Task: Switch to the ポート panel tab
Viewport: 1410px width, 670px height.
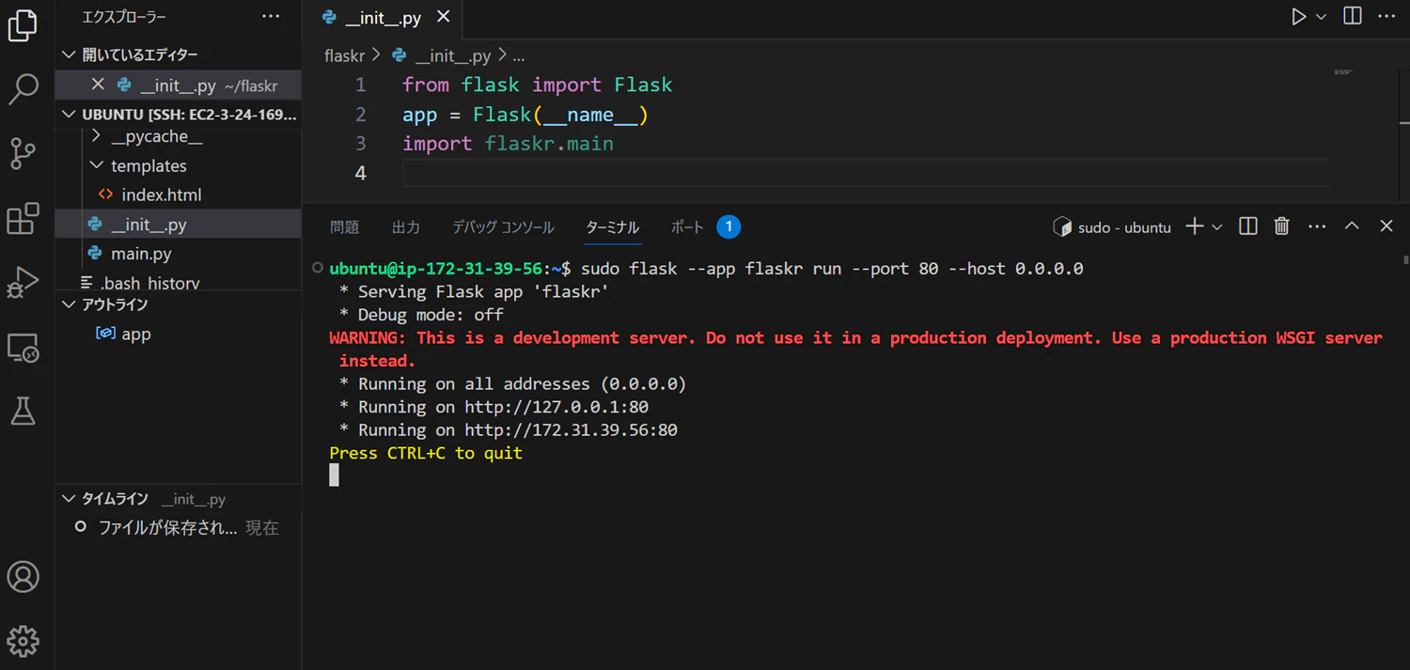Action: [687, 226]
